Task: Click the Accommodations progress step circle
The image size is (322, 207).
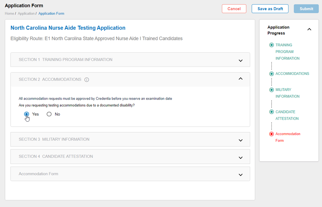Action: pos(272,74)
